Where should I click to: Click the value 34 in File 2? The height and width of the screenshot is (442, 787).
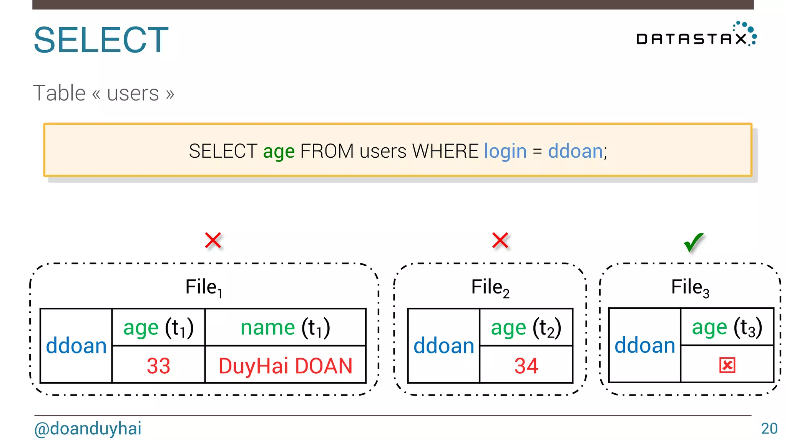coord(526,365)
